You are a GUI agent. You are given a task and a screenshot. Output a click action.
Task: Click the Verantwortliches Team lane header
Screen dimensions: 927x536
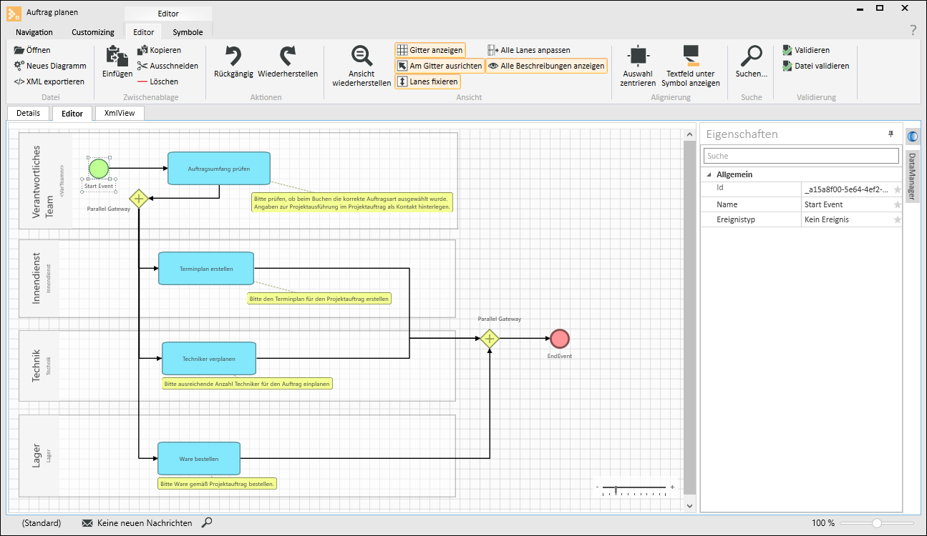(45, 181)
